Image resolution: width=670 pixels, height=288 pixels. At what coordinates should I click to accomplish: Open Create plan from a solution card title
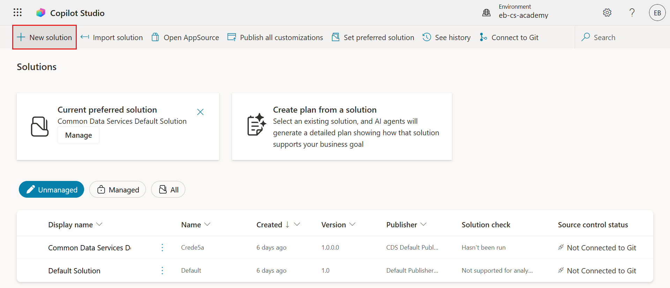click(x=325, y=109)
